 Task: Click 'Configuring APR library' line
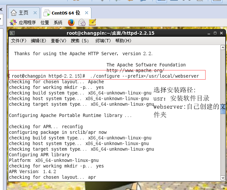(x=39, y=155)
